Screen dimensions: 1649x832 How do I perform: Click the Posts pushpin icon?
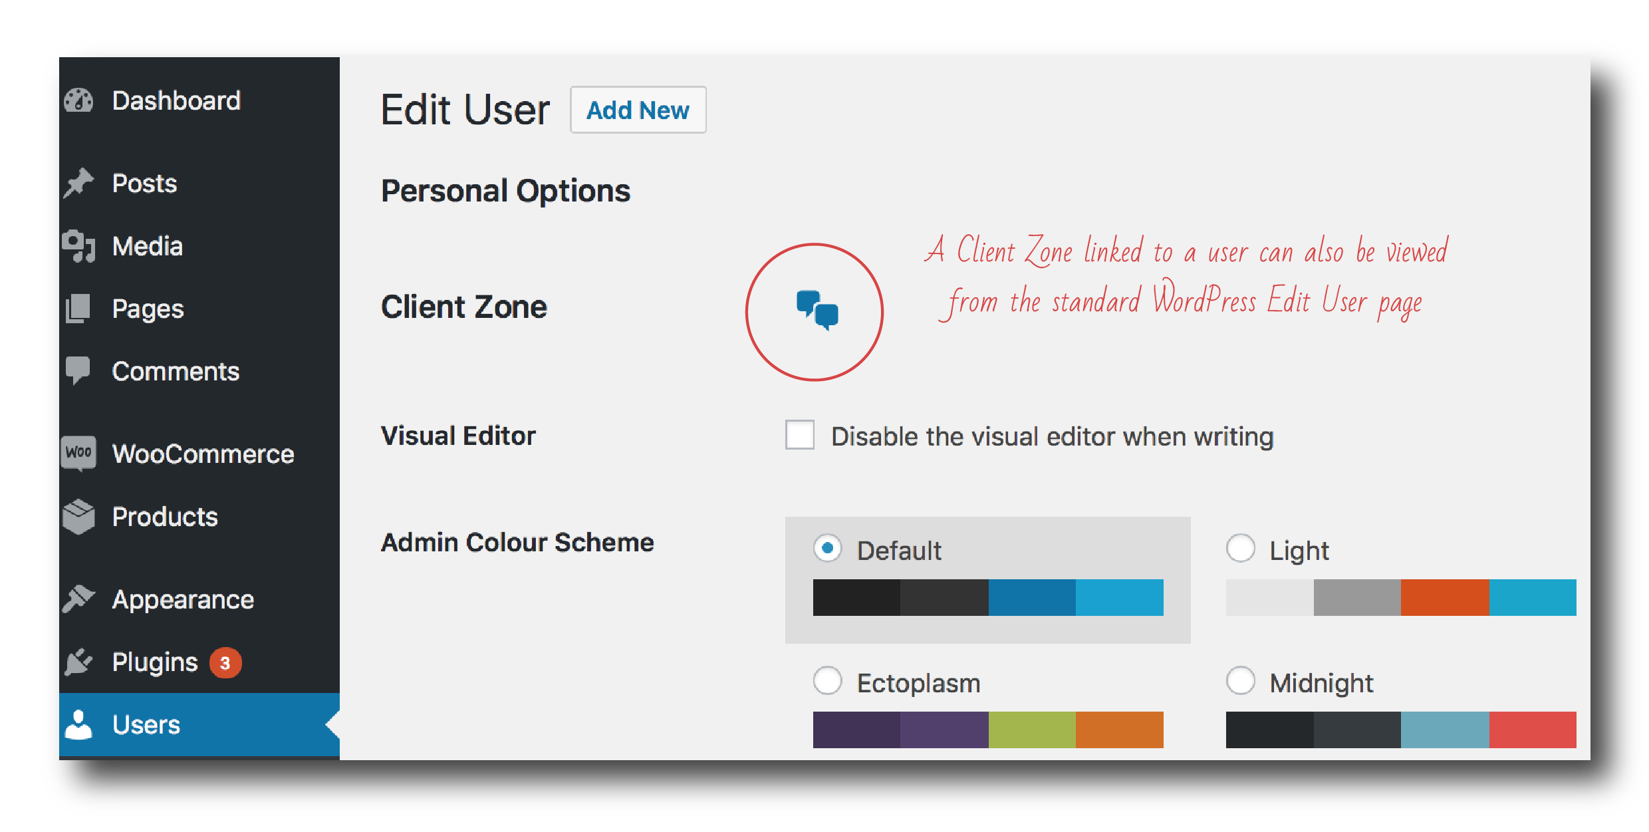point(79,183)
